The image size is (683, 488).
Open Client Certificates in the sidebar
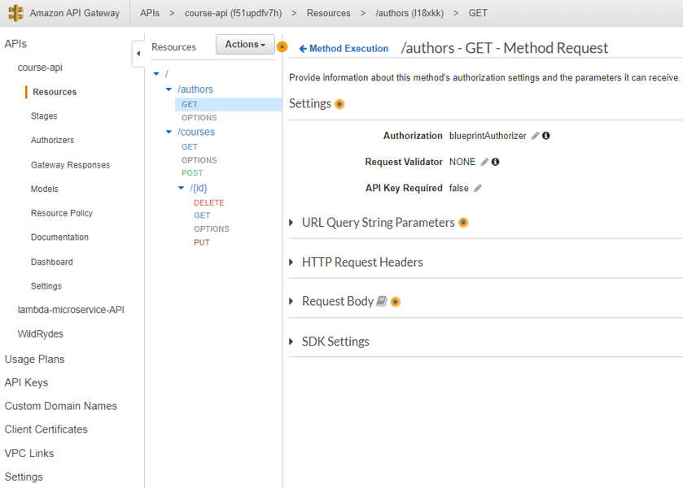46,429
